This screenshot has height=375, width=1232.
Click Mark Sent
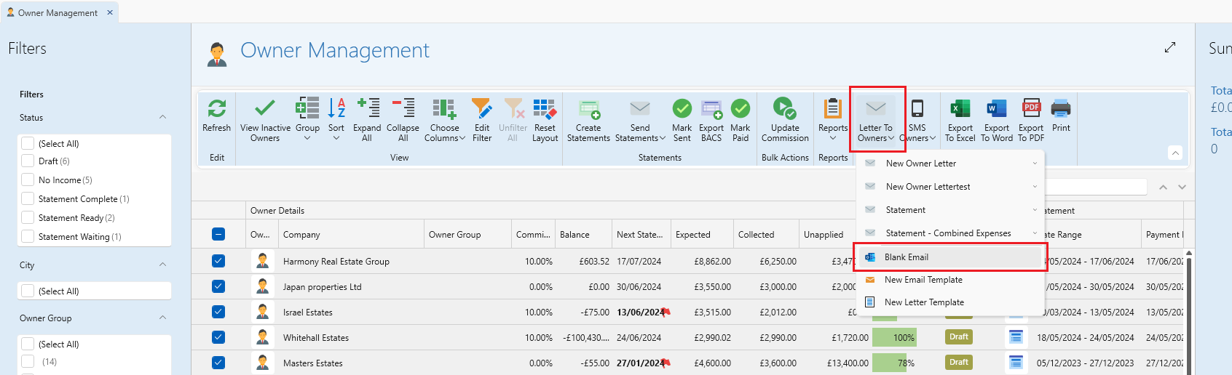682,121
